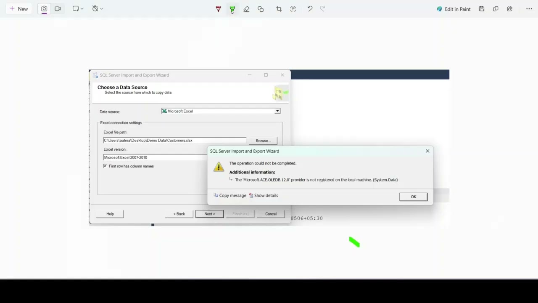538x303 pixels.
Task: Open the Data source dropdown arrow
Action: pos(277,111)
